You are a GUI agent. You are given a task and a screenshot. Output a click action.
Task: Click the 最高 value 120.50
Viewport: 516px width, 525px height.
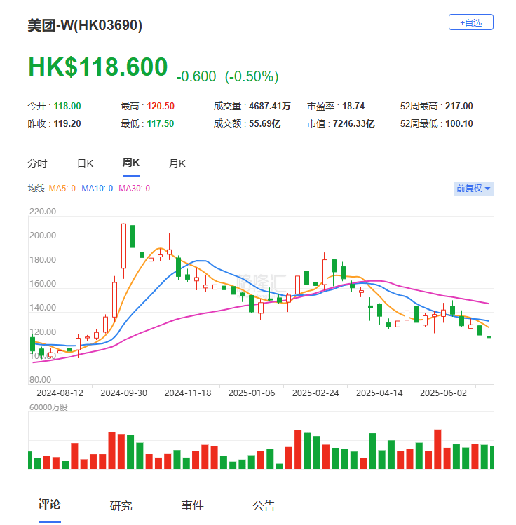[161, 106]
